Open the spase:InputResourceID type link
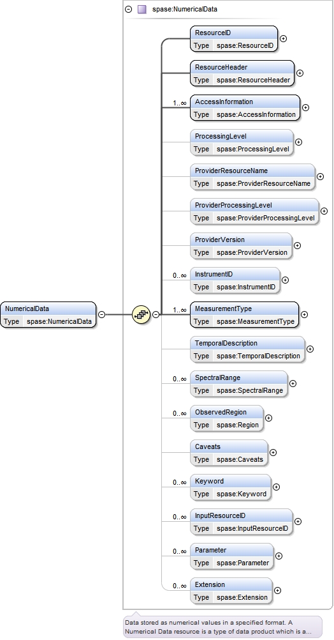 (x=252, y=529)
